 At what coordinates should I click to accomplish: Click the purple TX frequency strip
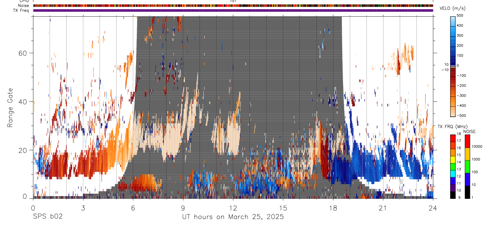point(233,10)
